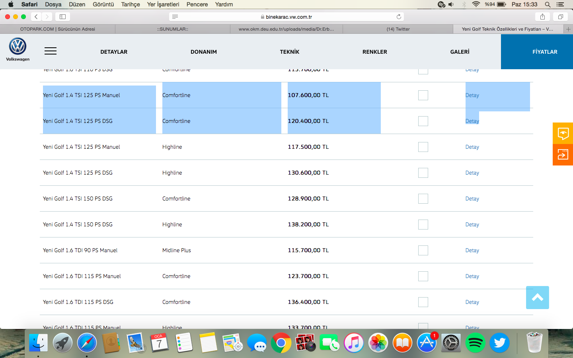Tick checkbox for 120.400,00 TL Comfortline
The height and width of the screenshot is (358, 573).
coord(423,121)
